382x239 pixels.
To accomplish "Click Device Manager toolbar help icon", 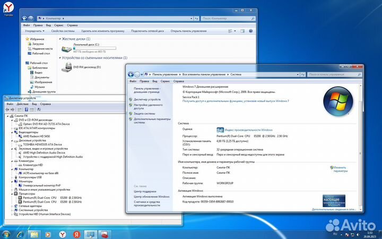I will pos(27,109).
